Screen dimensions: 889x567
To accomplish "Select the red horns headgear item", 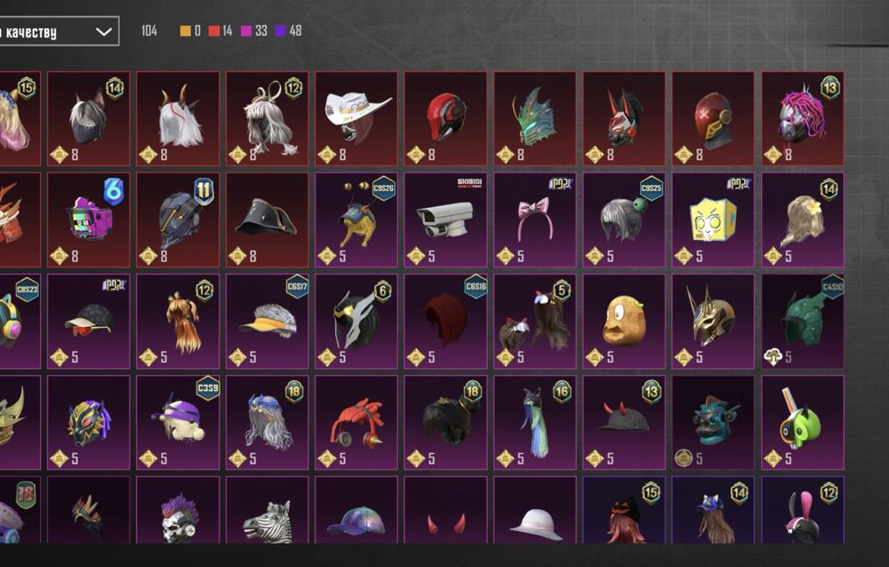I will (445, 510).
